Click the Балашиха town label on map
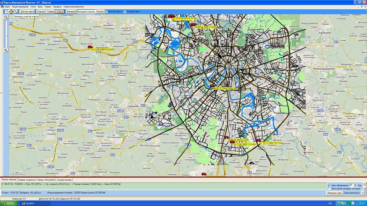The height and width of the screenshot is (206, 367). click(x=325, y=33)
